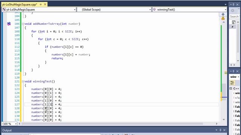This screenshot has width=241, height=135.
Task: Pin the lower right side panel
Action: 233,71
